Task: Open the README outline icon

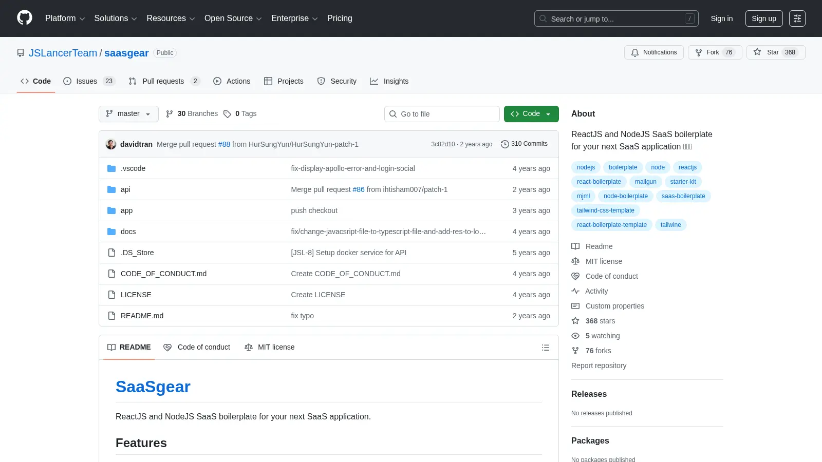Action: click(x=546, y=348)
